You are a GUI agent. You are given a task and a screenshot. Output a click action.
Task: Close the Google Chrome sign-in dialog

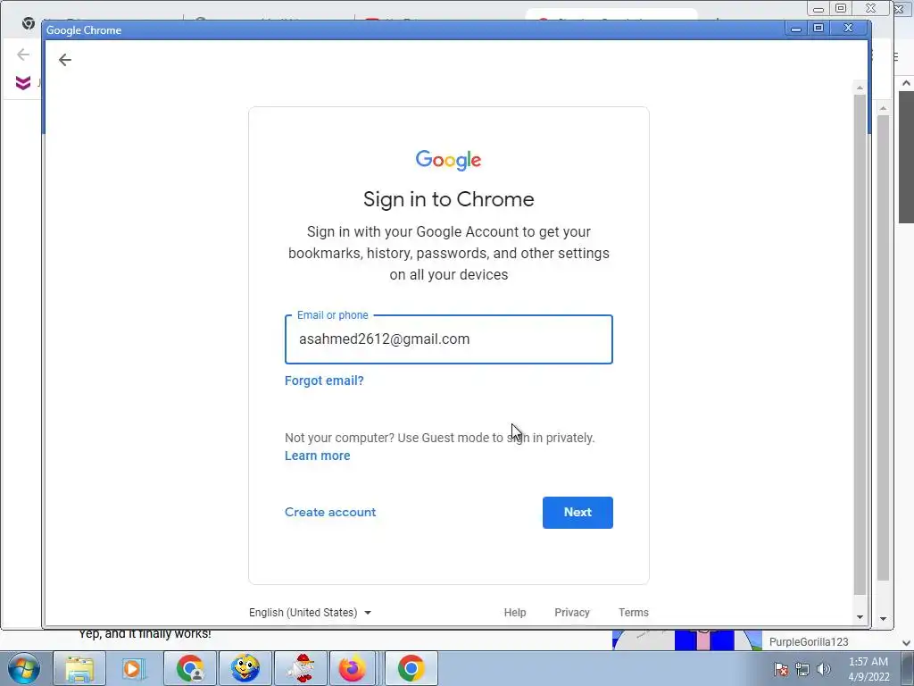pos(849,28)
